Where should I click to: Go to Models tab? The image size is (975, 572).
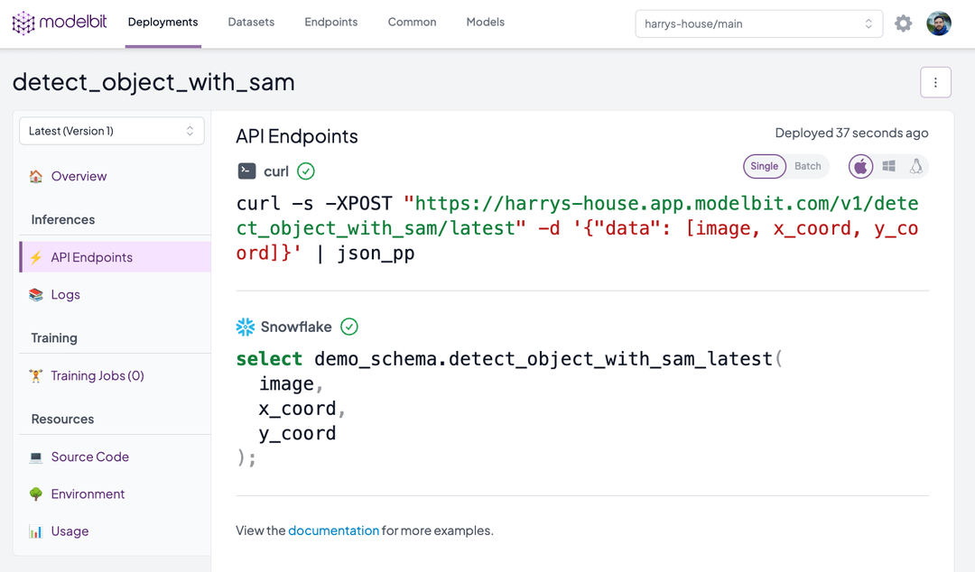(x=486, y=23)
